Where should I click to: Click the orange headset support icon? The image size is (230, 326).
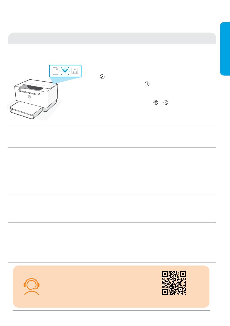tap(32, 287)
